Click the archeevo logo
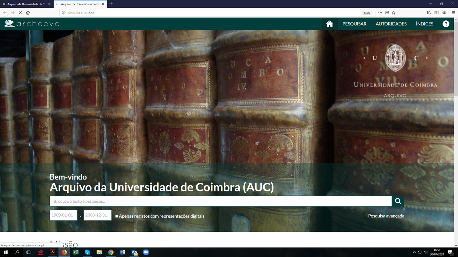The width and height of the screenshot is (458, 257). (x=32, y=24)
